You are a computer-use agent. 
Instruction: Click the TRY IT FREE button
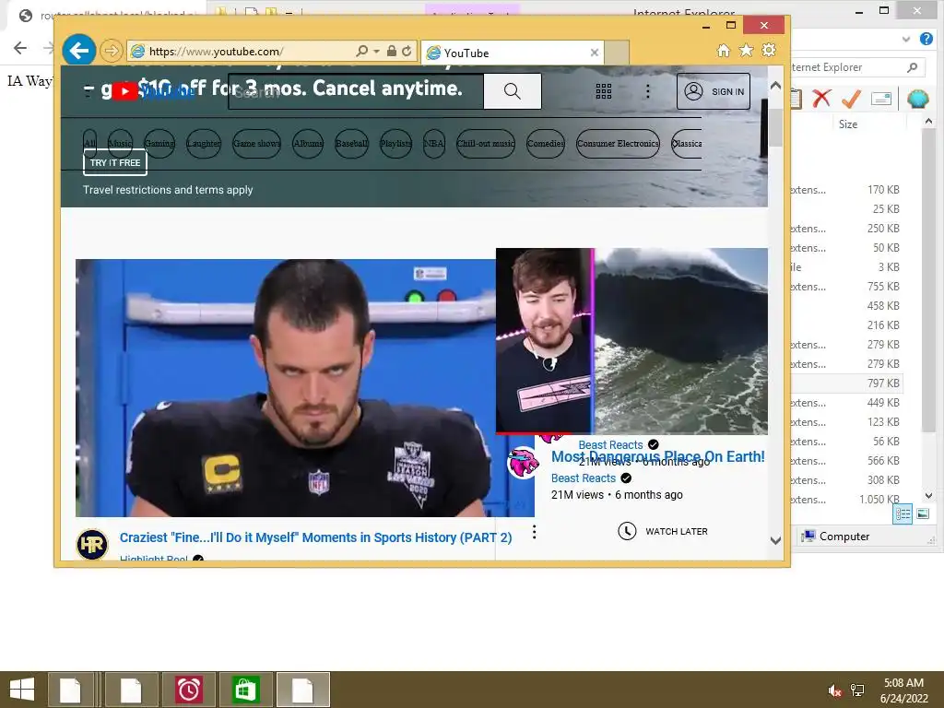(x=115, y=162)
